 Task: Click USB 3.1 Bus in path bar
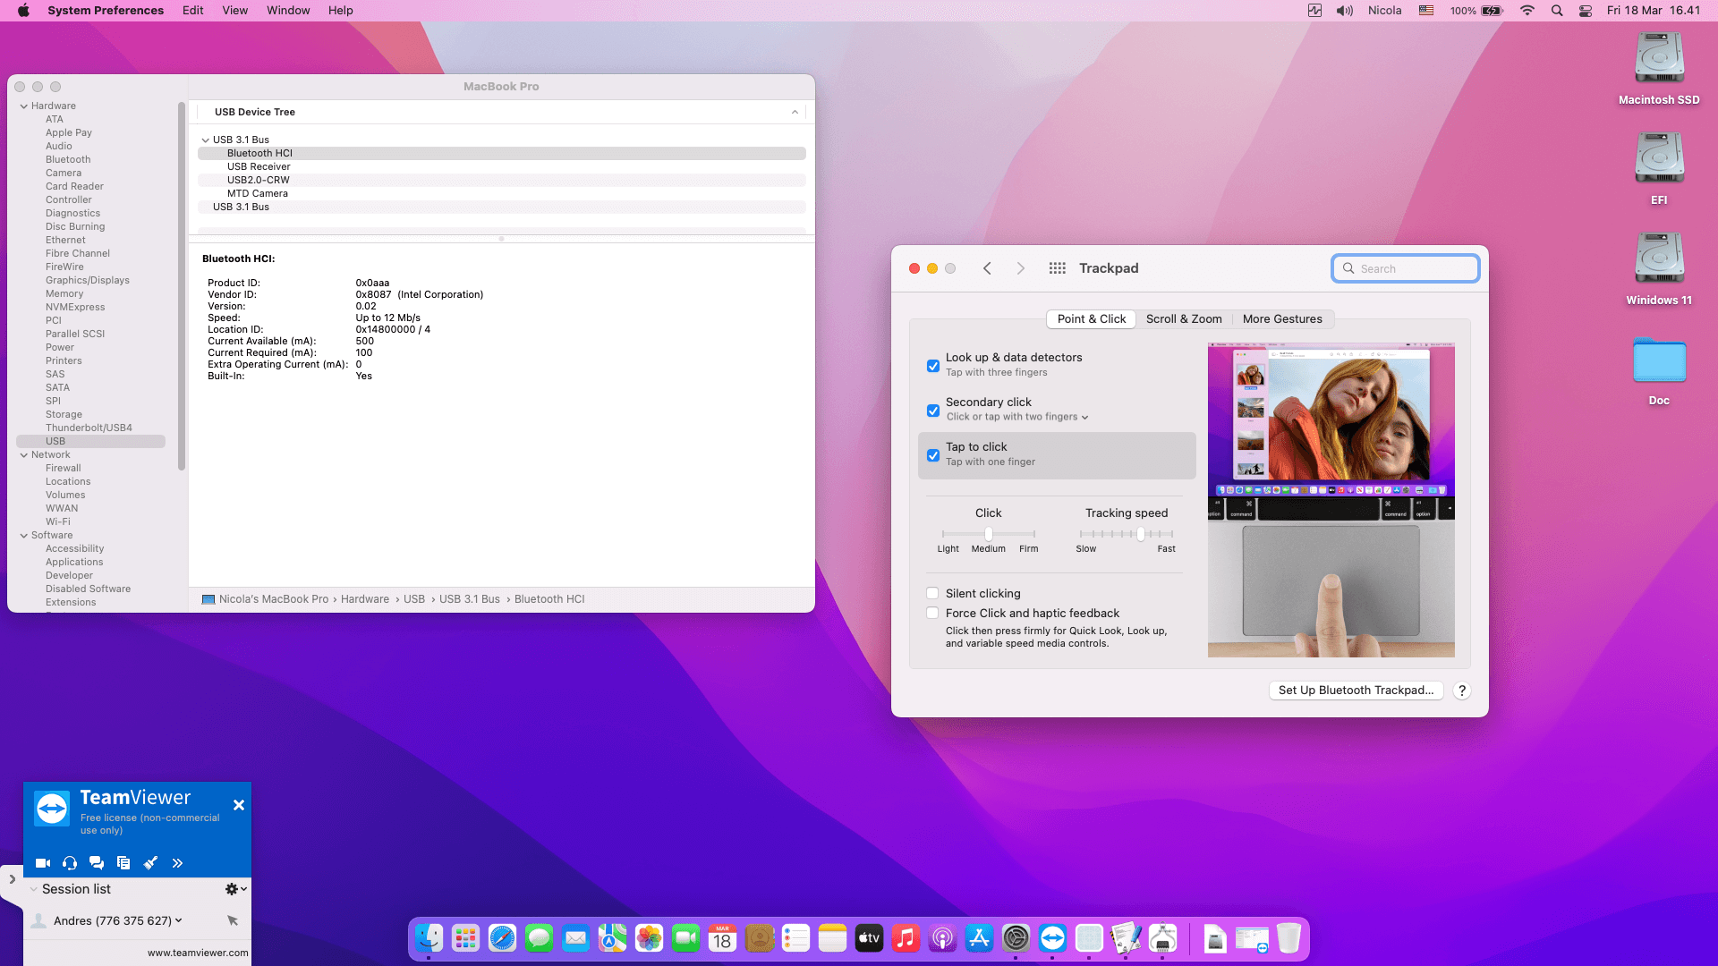click(470, 599)
